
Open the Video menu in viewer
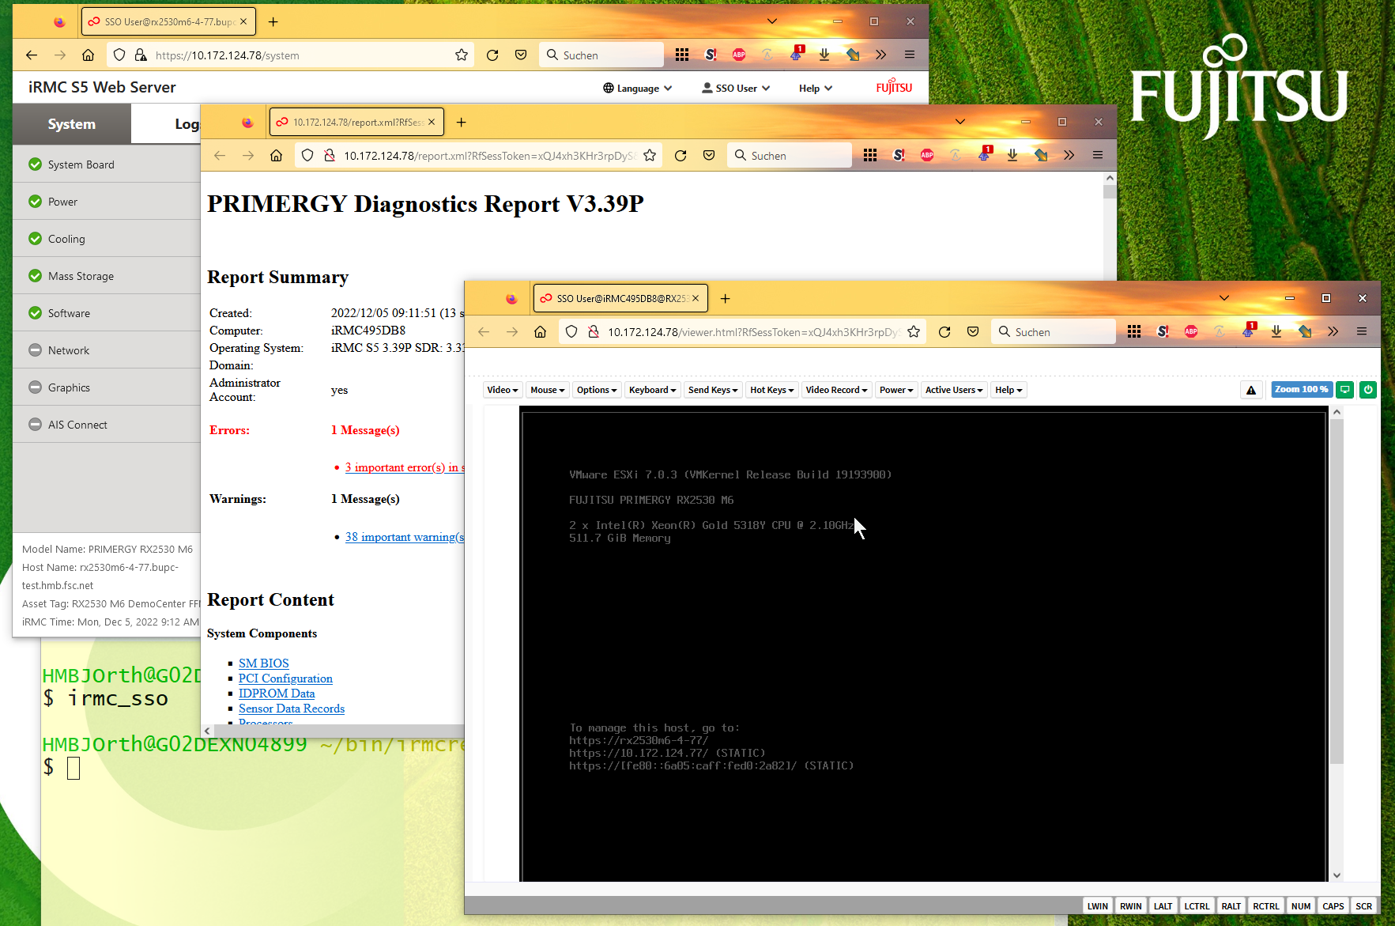[503, 390]
